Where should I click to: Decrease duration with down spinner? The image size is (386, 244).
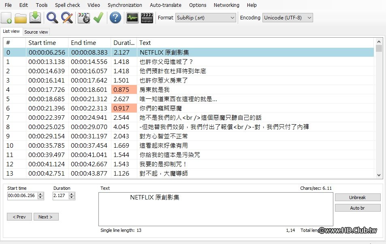pos(72,197)
